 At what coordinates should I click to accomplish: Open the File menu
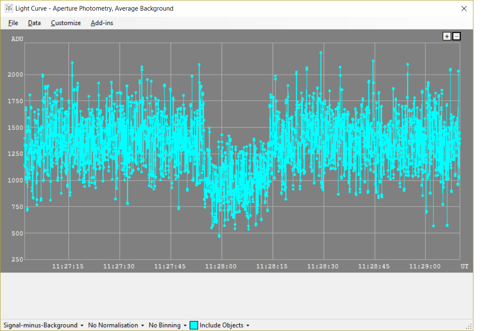tap(13, 23)
